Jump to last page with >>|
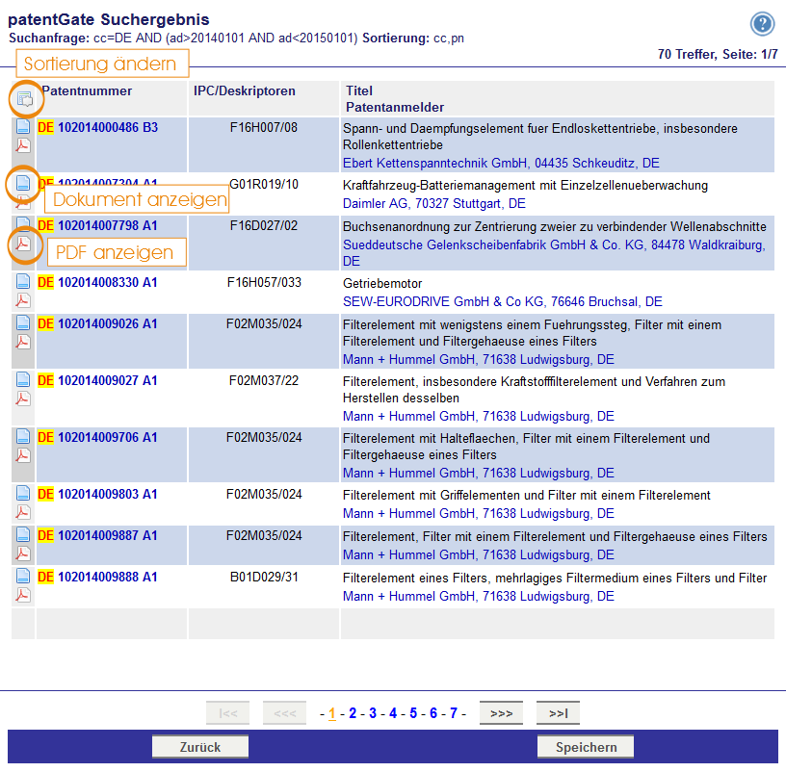 pyautogui.click(x=558, y=713)
